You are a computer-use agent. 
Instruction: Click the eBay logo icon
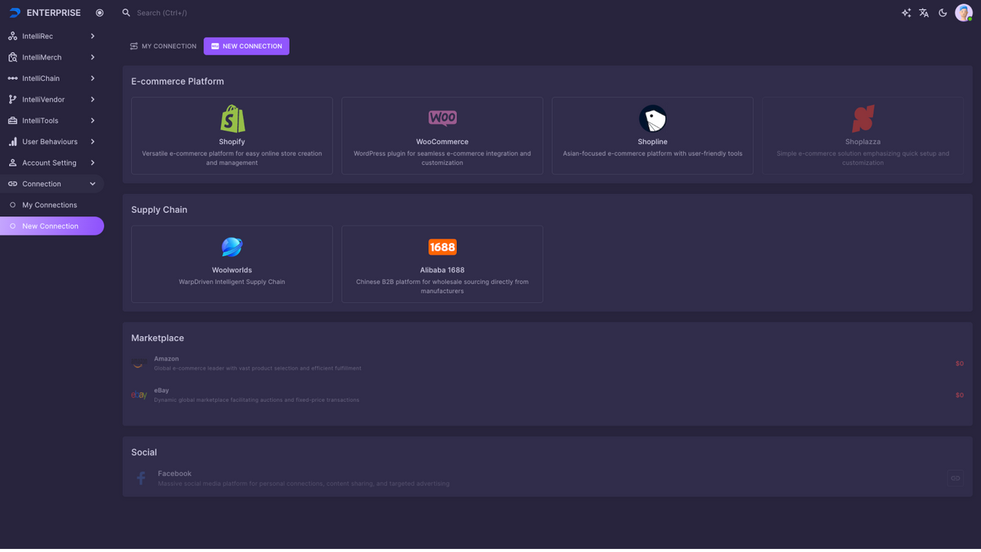(139, 395)
